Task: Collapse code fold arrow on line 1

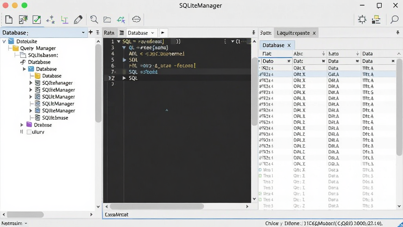Action: (118, 41)
